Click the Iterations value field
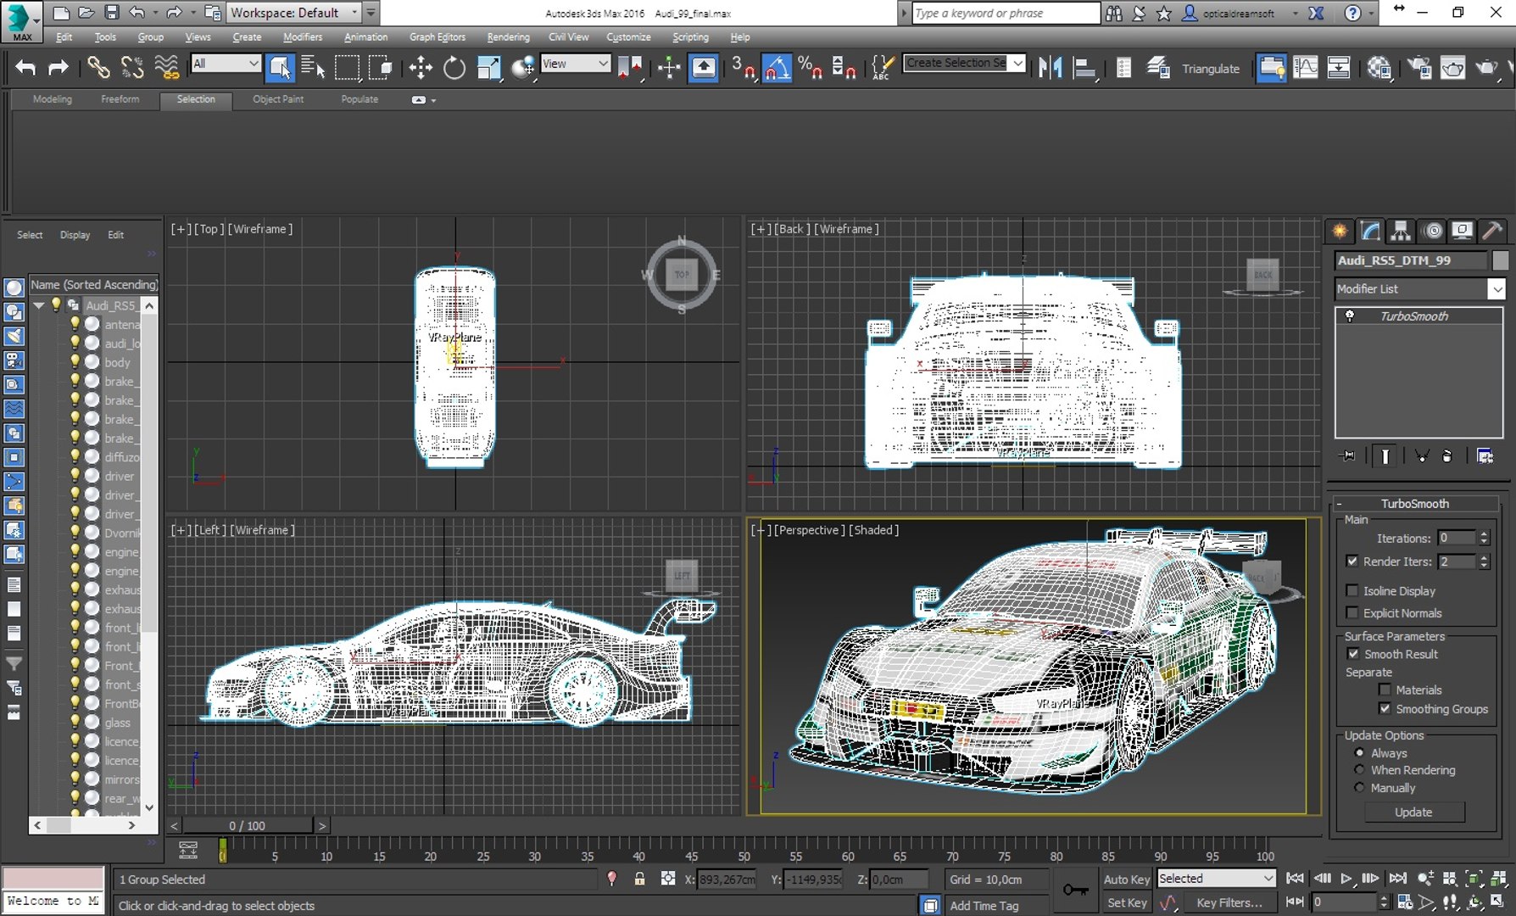This screenshot has height=916, width=1516. 1457,538
